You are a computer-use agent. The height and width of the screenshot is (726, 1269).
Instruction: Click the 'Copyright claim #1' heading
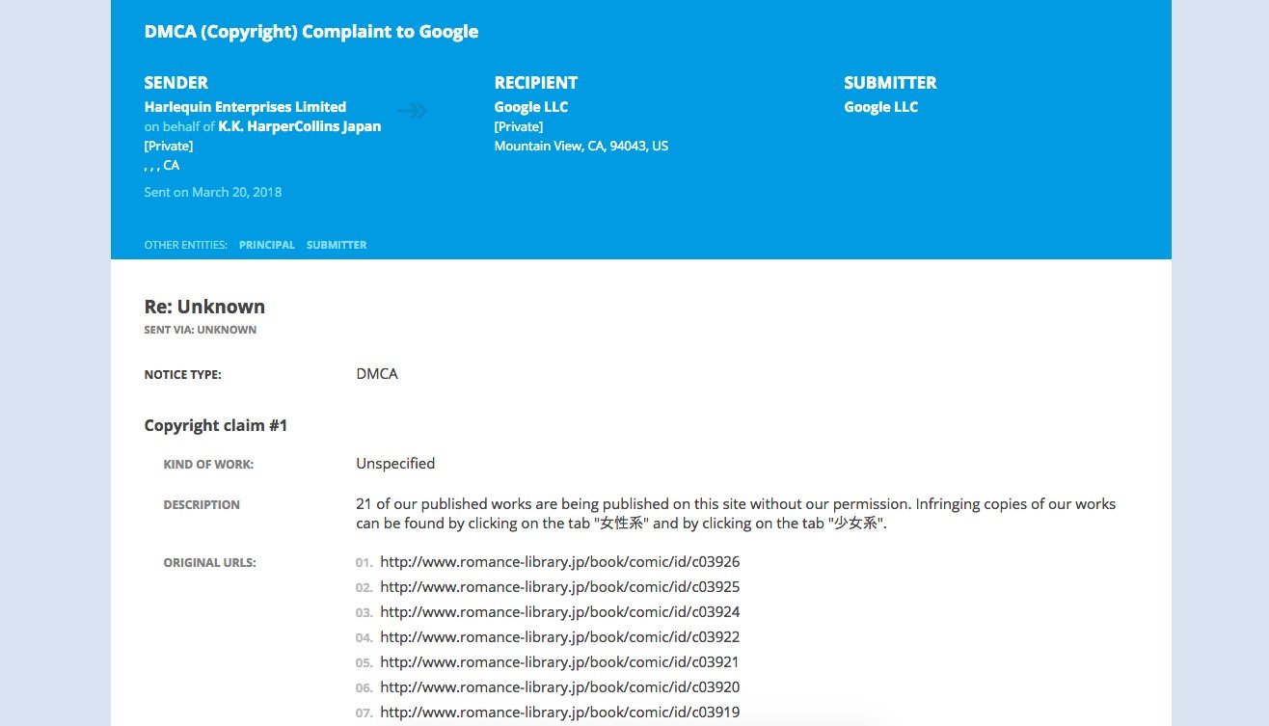(216, 425)
